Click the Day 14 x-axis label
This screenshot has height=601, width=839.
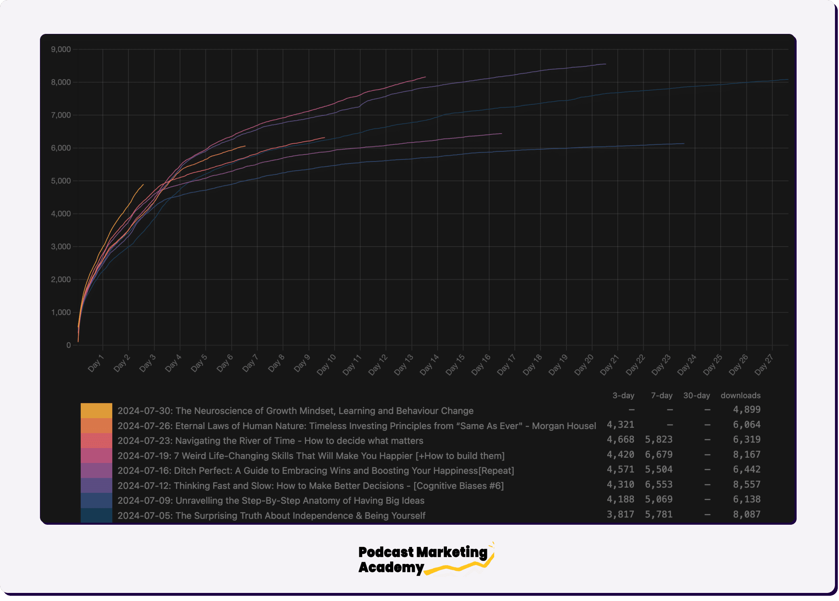click(x=429, y=364)
